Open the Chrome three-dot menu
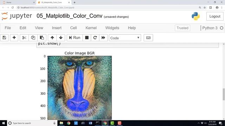 click(222, 8)
